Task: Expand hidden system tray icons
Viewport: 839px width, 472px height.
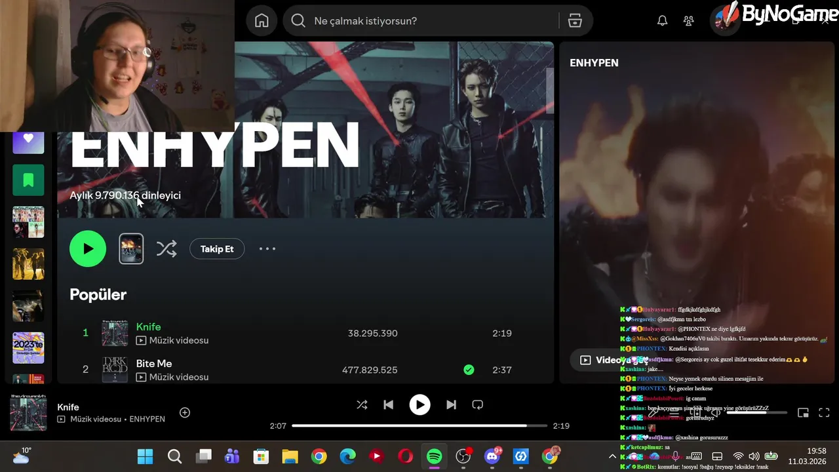Action: pos(612,456)
